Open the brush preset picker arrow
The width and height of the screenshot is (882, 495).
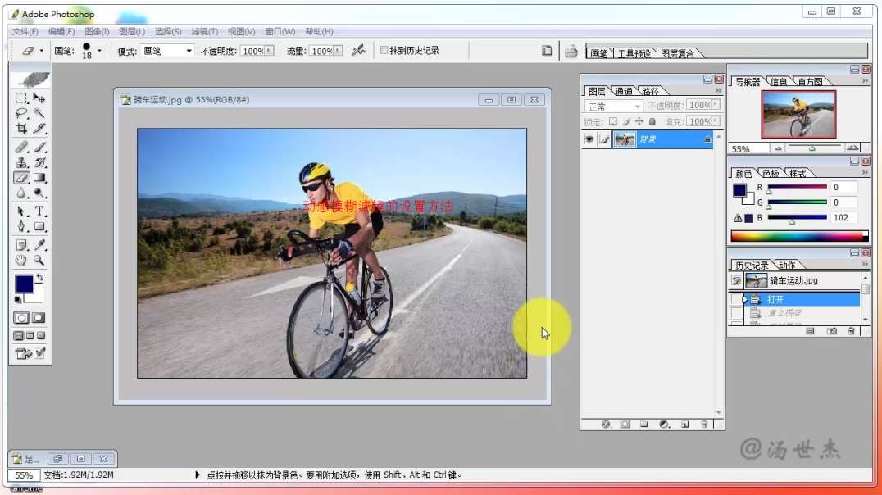[x=99, y=51]
